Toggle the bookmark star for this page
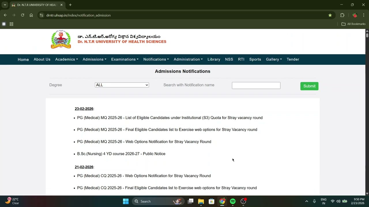The width and height of the screenshot is (369, 207). pos(330,15)
